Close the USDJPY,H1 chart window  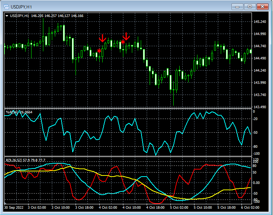pyautogui.click(x=263, y=7)
